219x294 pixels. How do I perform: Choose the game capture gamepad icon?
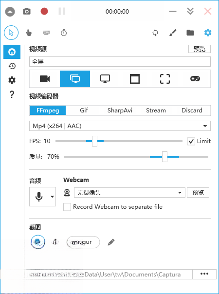tap(195, 79)
